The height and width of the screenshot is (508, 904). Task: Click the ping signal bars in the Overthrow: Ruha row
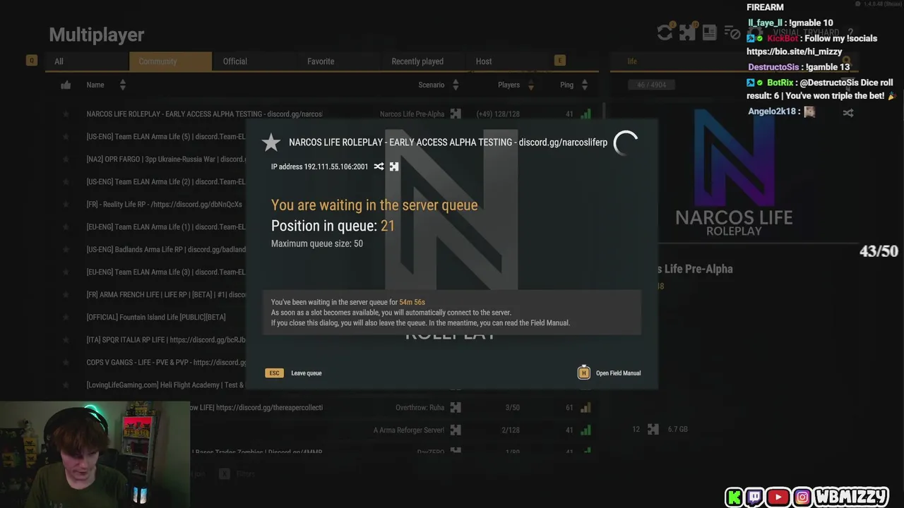pyautogui.click(x=585, y=407)
